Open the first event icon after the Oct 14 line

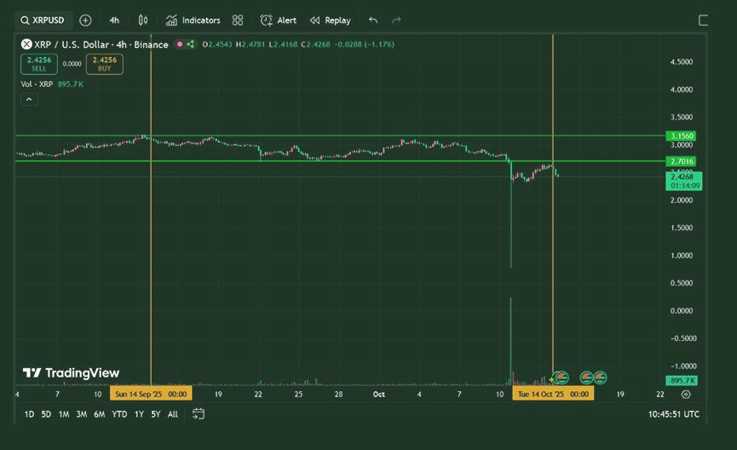point(561,378)
